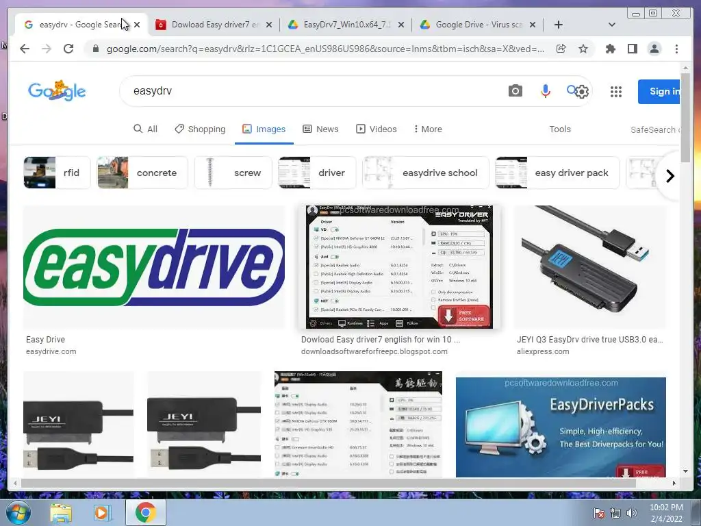
Task: Expand the tab search dropdown arrow
Action: 611,25
